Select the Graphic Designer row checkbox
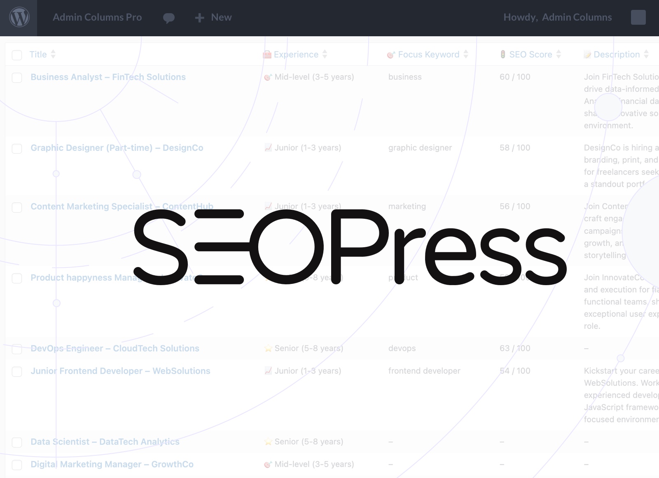Viewport: 659px width, 478px height. click(17, 149)
